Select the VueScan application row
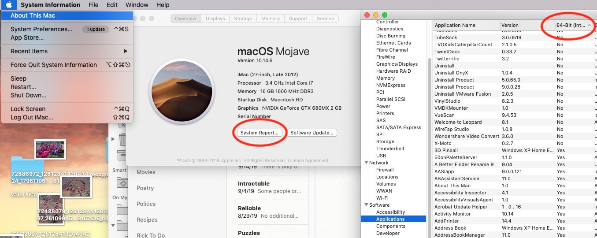The width and height of the screenshot is (597, 238). tap(515, 115)
